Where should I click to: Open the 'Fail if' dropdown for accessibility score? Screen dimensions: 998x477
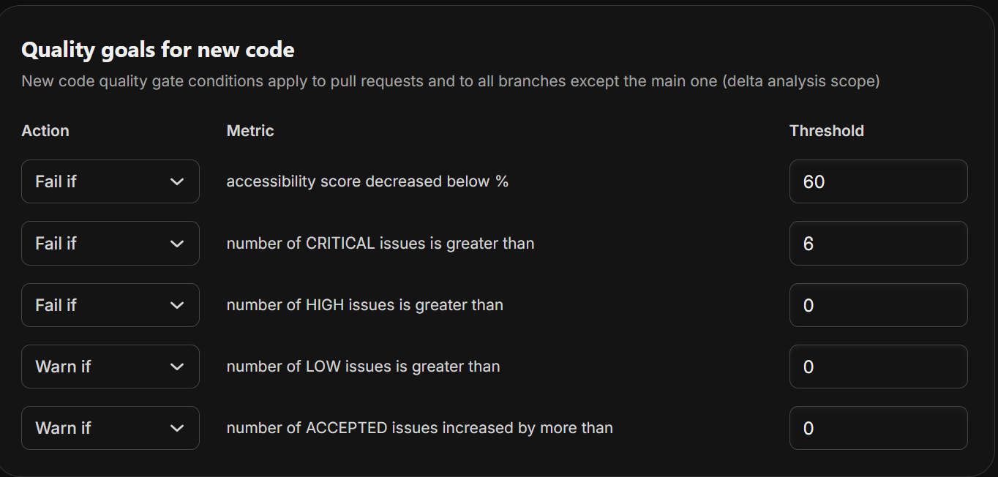coord(110,181)
